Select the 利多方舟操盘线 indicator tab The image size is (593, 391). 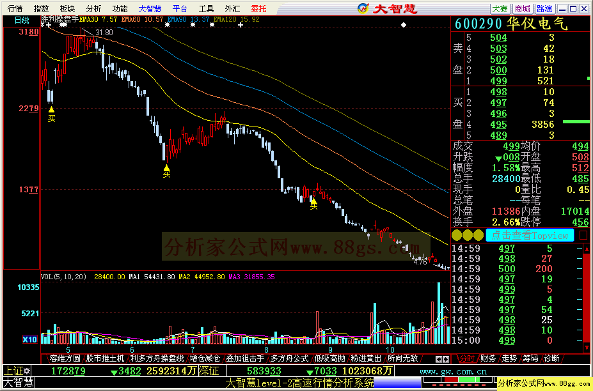coord(157,358)
